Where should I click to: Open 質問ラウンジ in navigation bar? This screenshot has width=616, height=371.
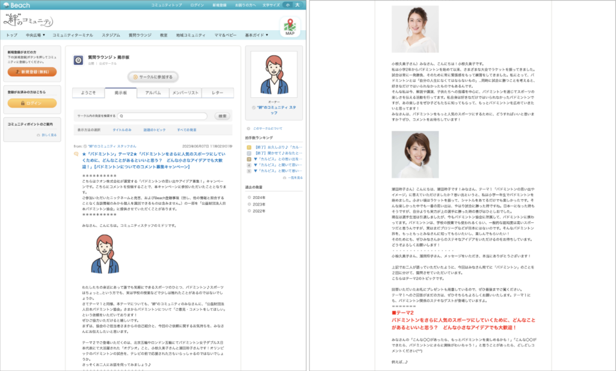[140, 35]
